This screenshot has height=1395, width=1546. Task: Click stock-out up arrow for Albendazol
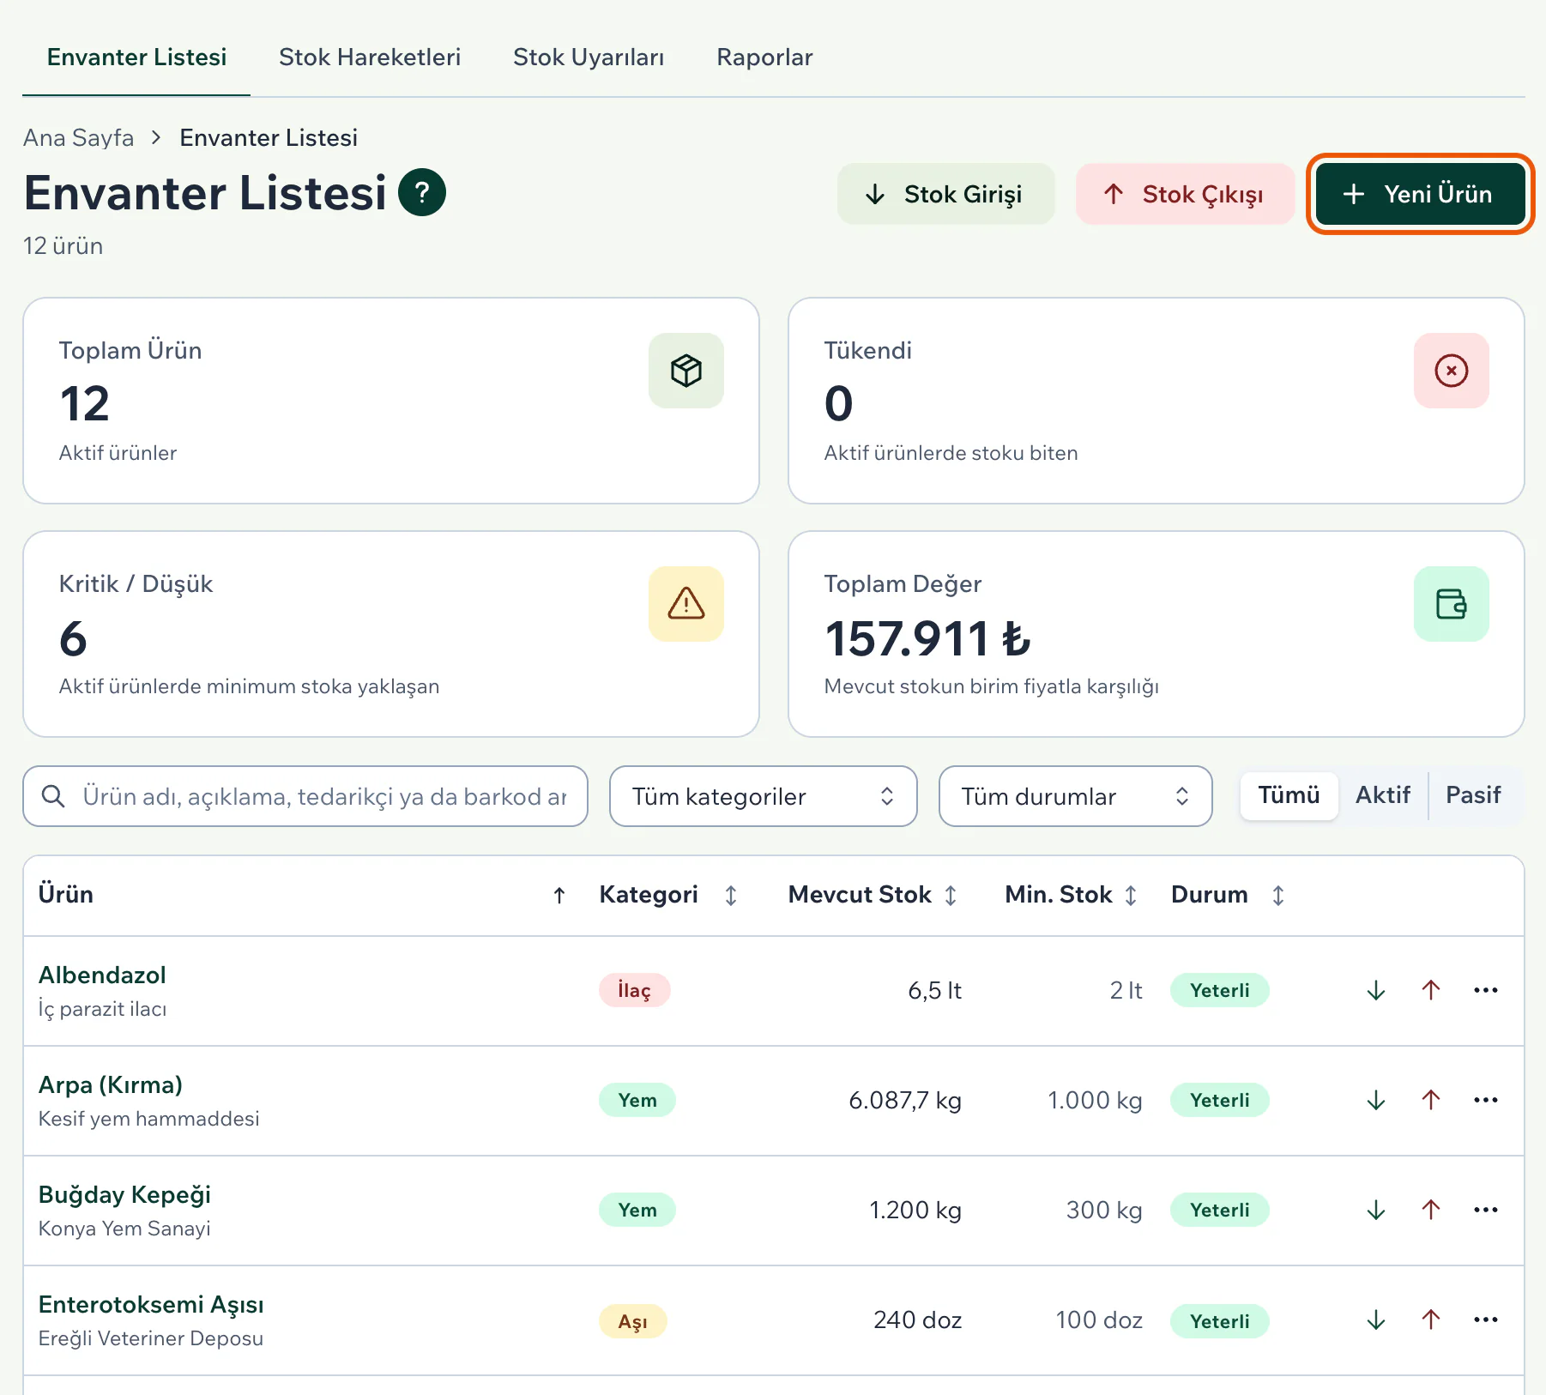click(x=1431, y=991)
